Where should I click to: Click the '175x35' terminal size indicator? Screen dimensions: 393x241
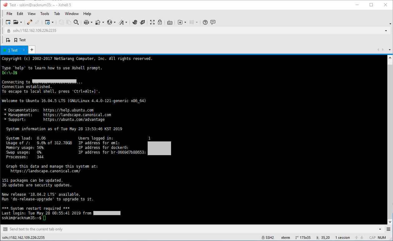point(303,238)
